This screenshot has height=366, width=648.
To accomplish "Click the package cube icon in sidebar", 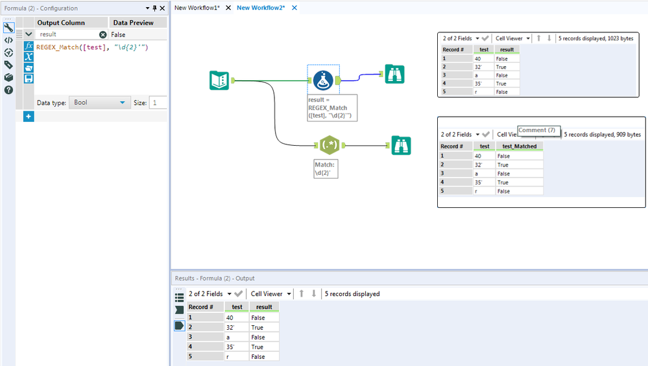I will [x=8, y=78].
